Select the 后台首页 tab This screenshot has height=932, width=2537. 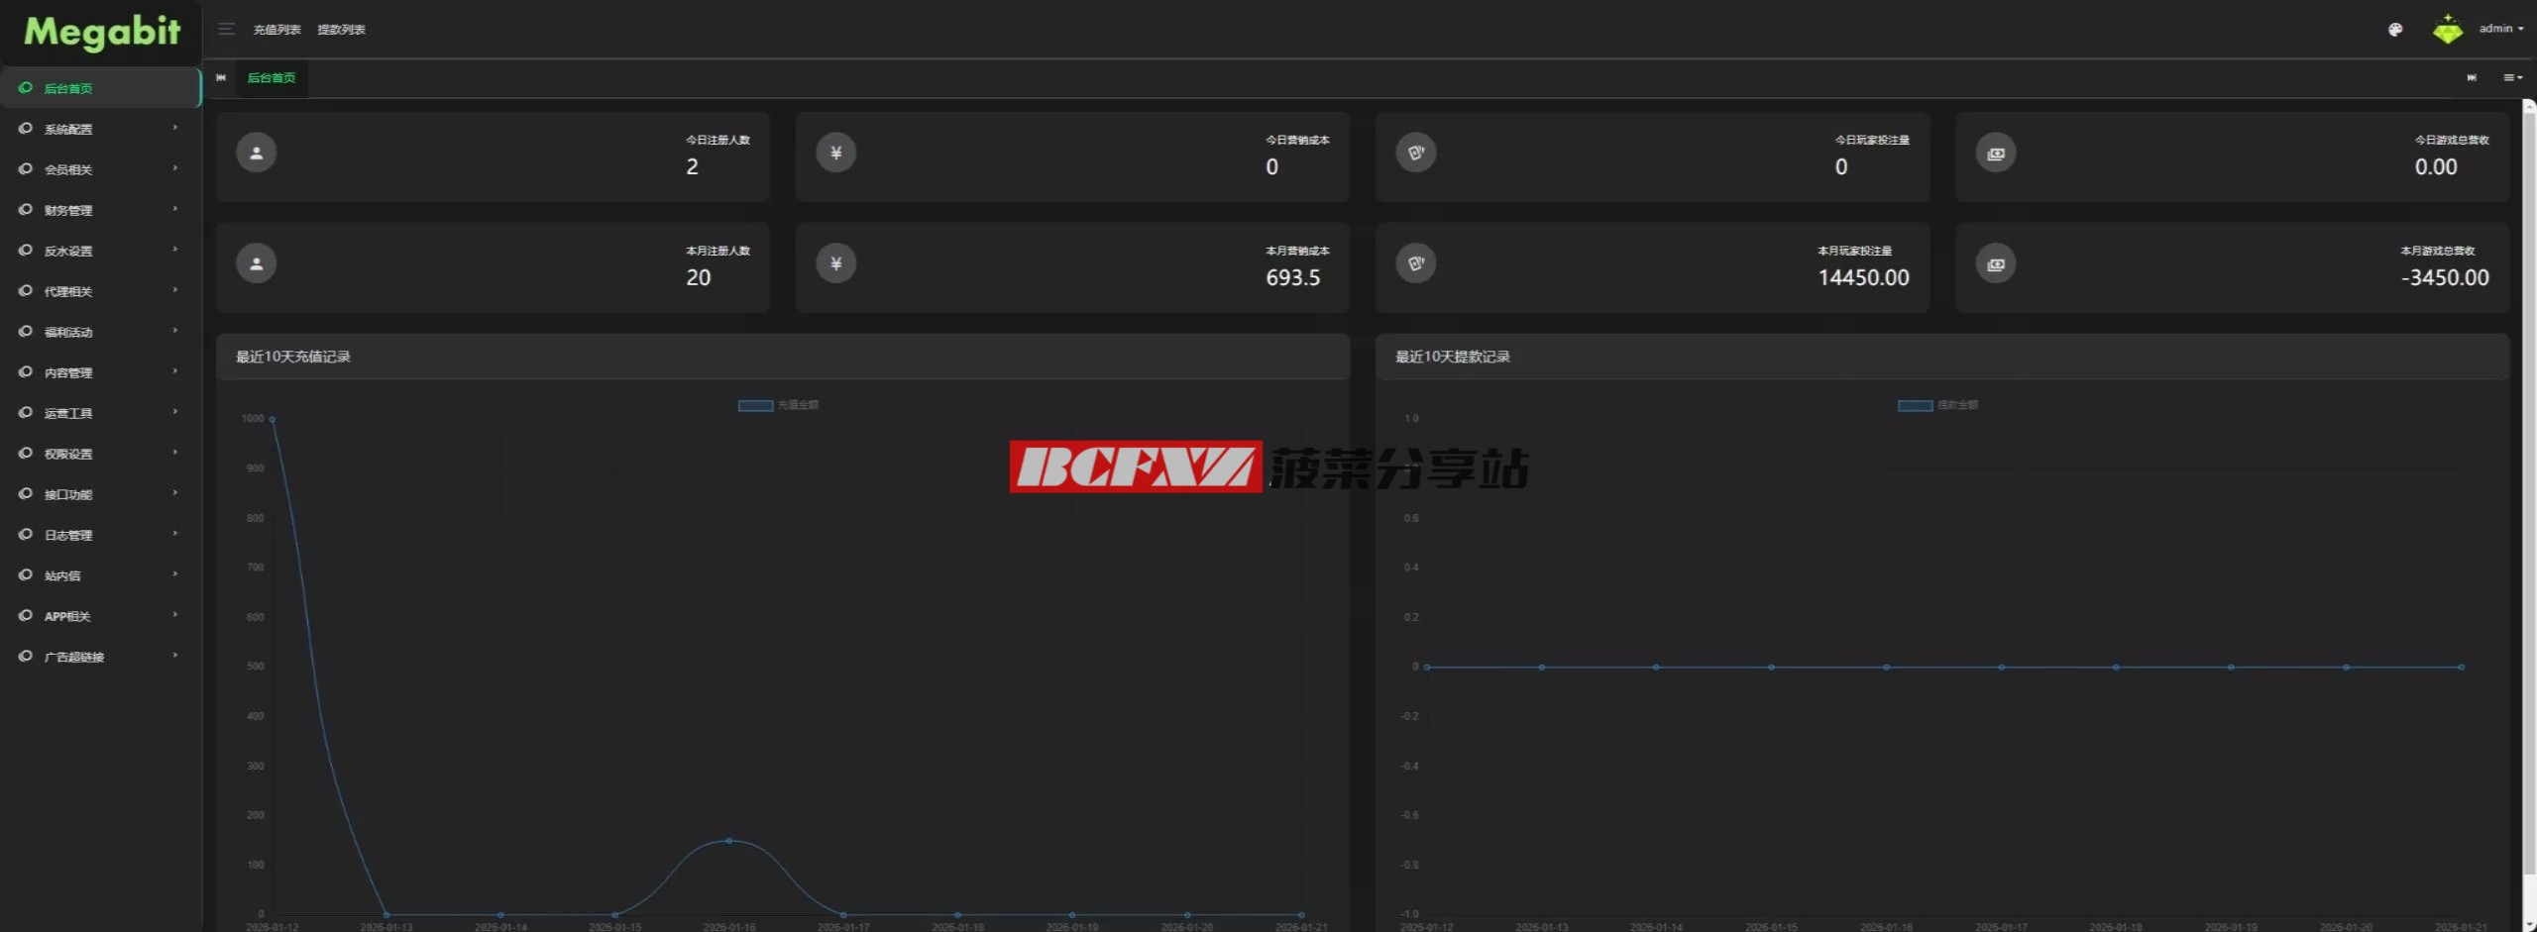[271, 77]
